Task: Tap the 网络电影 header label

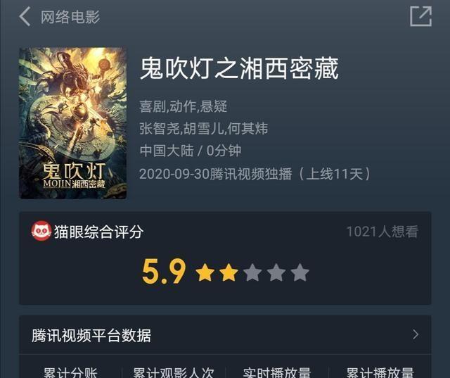Action: click(70, 17)
